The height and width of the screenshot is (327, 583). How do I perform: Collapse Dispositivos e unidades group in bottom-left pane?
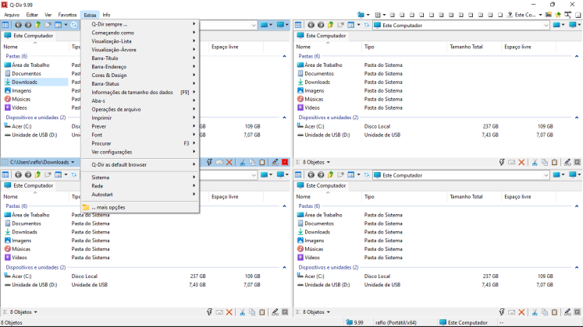284,267
